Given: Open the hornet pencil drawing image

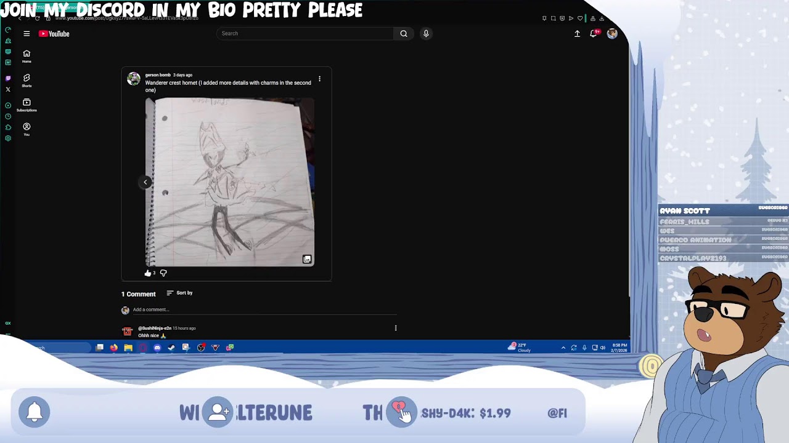Looking at the screenshot, I should tap(230, 182).
